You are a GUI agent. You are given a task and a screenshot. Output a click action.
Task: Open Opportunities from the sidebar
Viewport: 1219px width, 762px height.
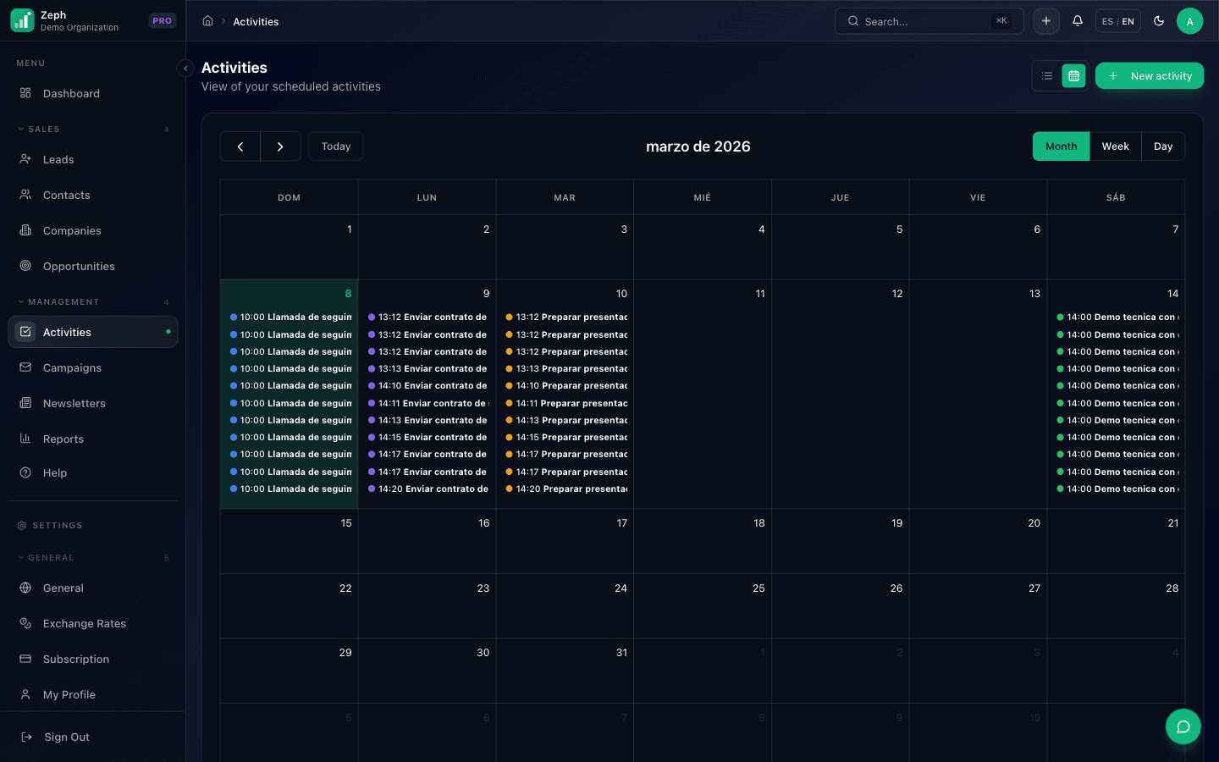pyautogui.click(x=25, y=266)
